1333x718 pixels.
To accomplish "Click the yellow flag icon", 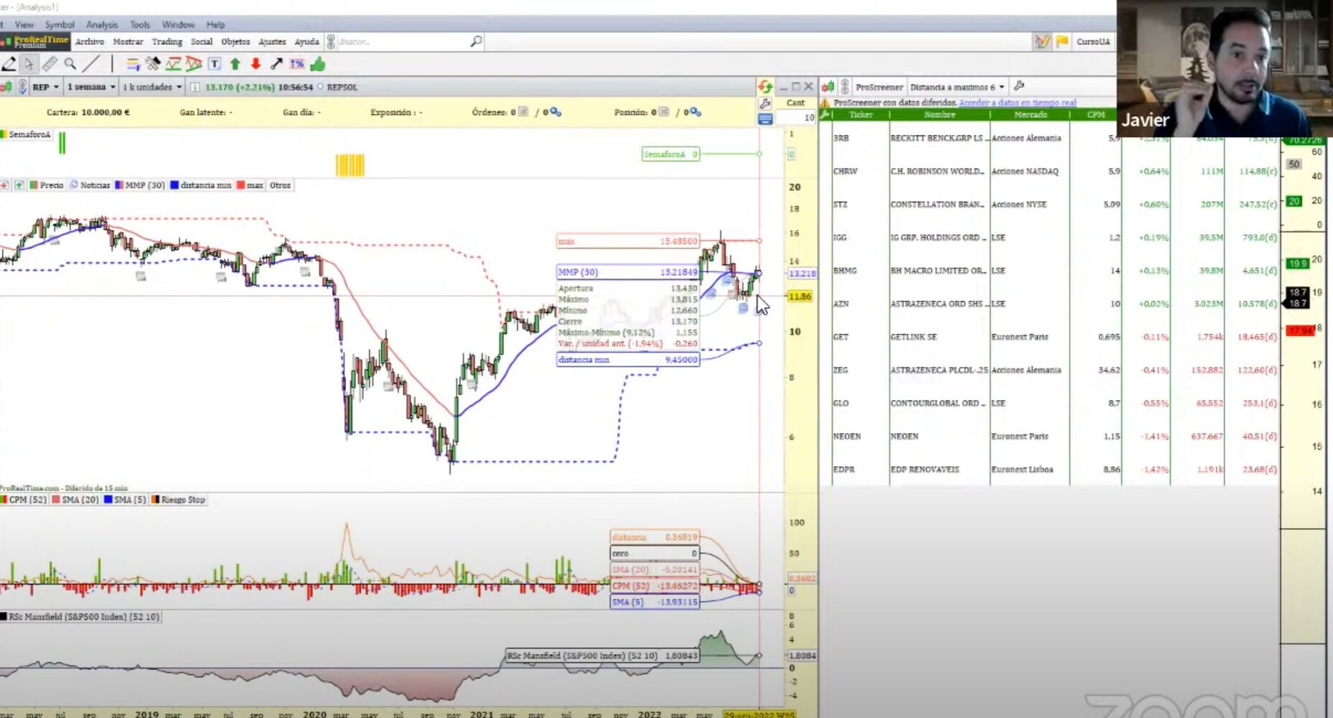I will pos(1062,42).
